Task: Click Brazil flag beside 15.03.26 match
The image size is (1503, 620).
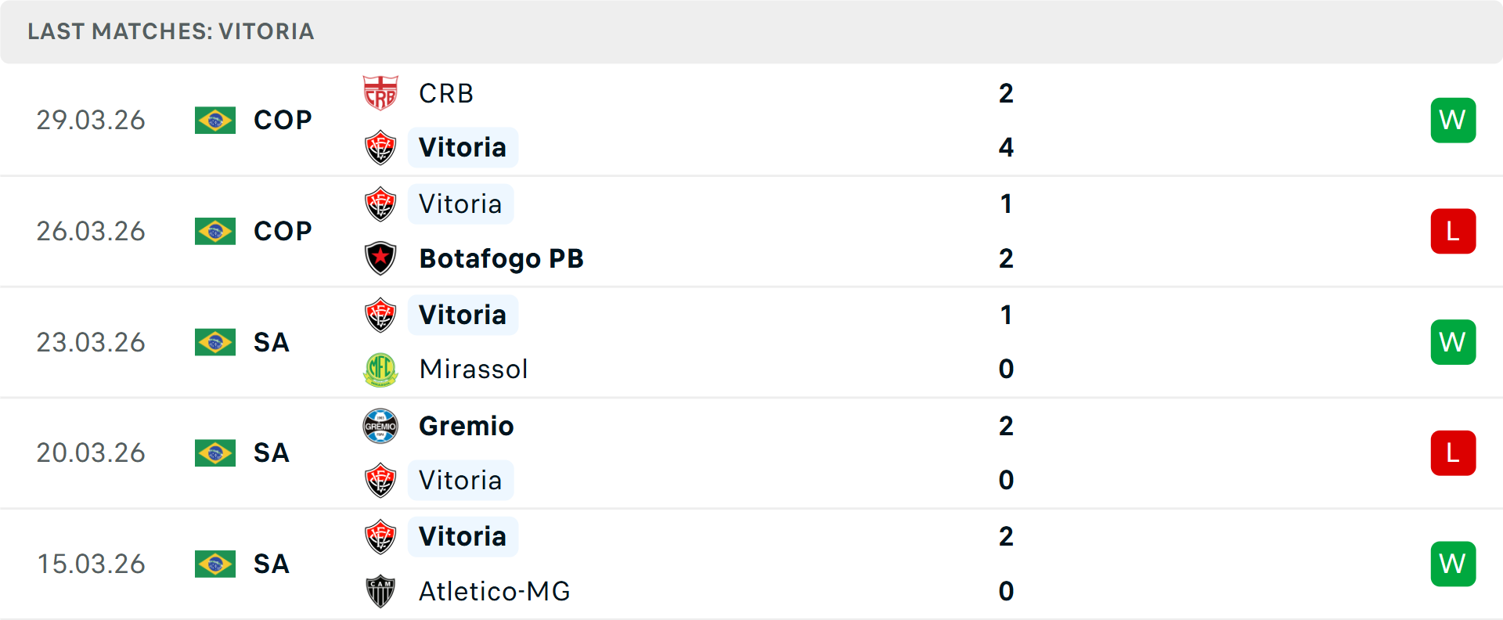Action: click(215, 564)
